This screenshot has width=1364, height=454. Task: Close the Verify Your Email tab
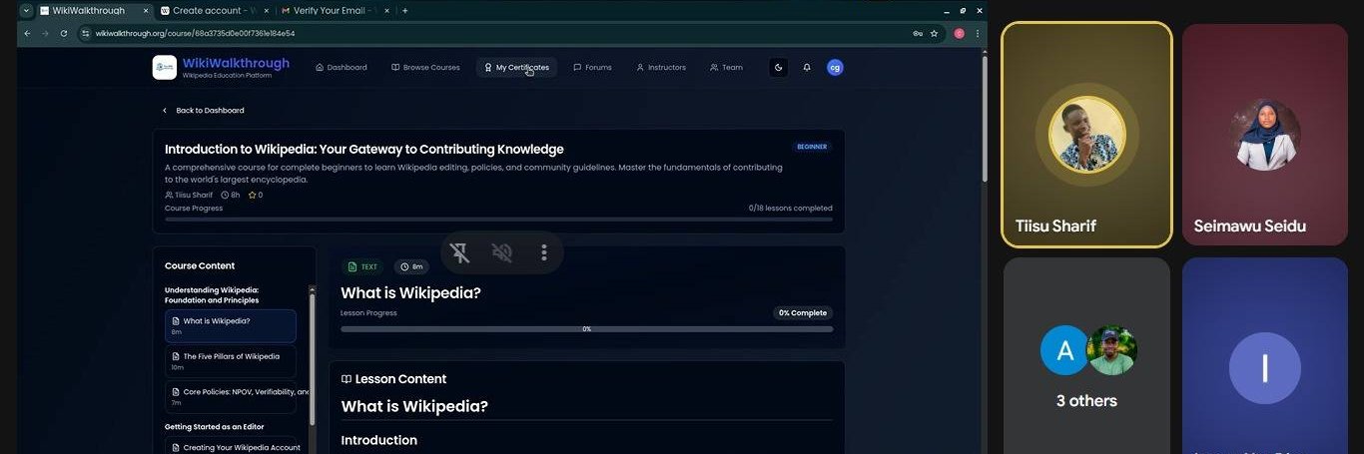click(x=385, y=10)
